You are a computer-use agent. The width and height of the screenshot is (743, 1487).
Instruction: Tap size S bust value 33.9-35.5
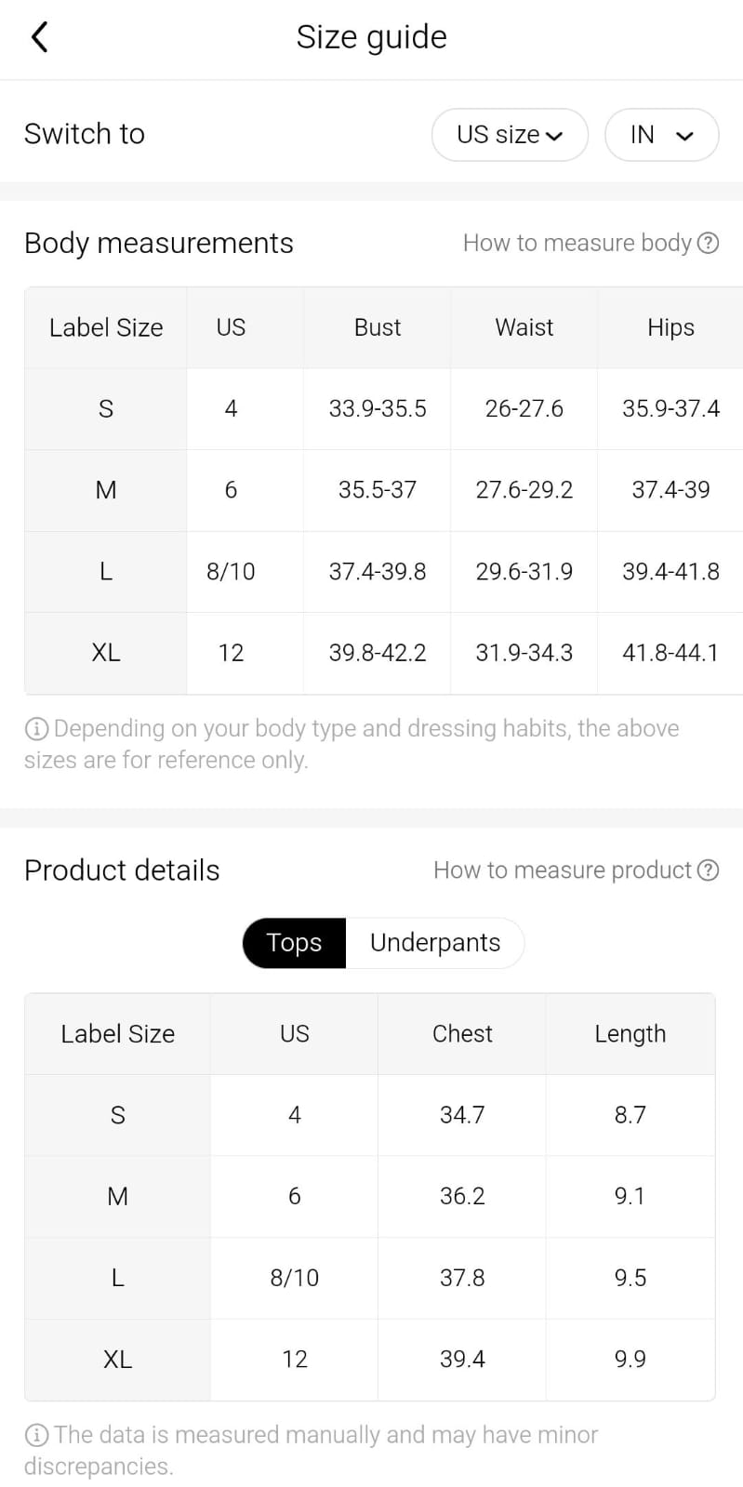[x=378, y=408]
